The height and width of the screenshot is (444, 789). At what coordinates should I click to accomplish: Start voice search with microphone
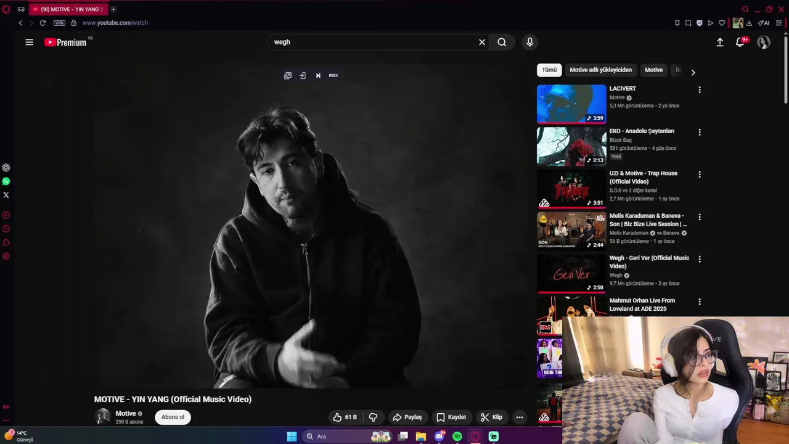point(529,42)
